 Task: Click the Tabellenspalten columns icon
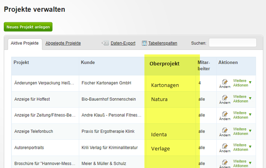pyautogui.click(x=144, y=43)
